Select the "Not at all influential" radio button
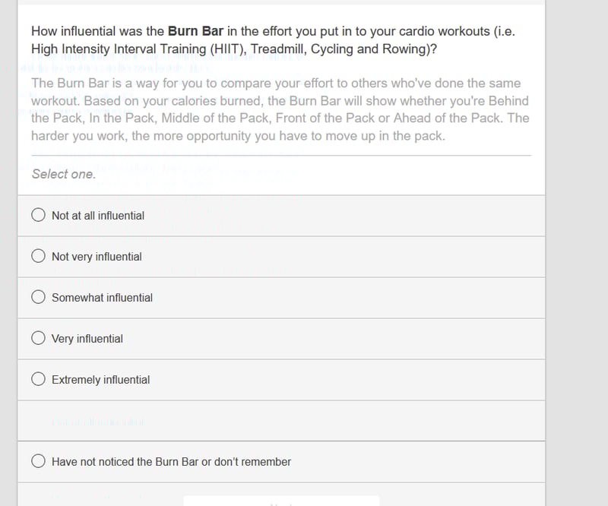 click(39, 215)
